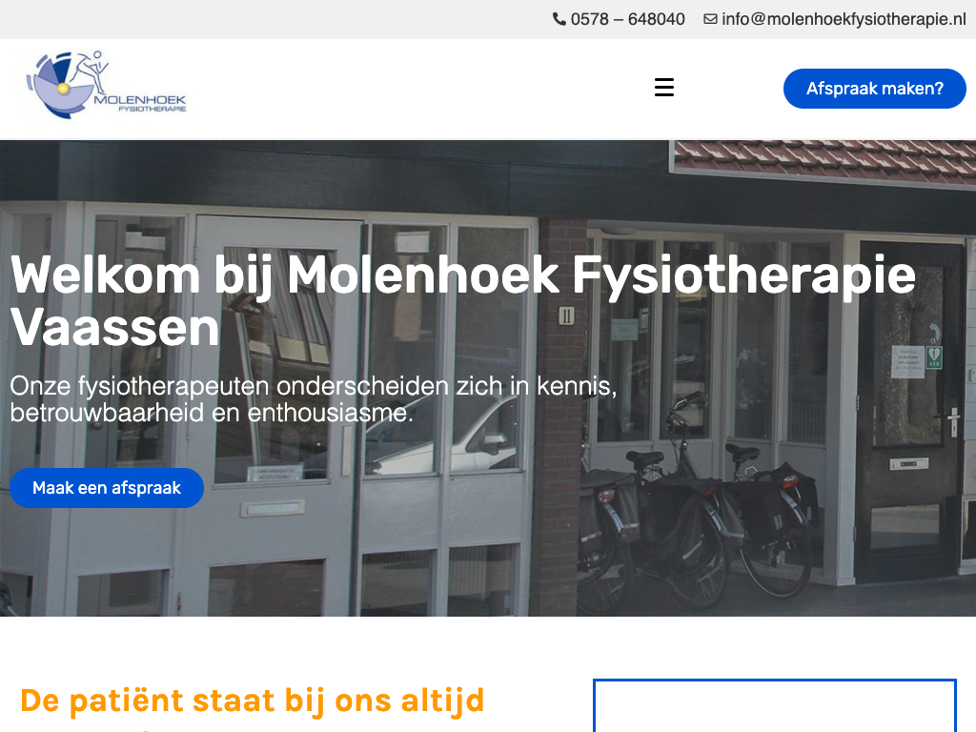976x732 pixels.
Task: Click the 'Maak een afspraak' hero button
Action: (x=107, y=488)
